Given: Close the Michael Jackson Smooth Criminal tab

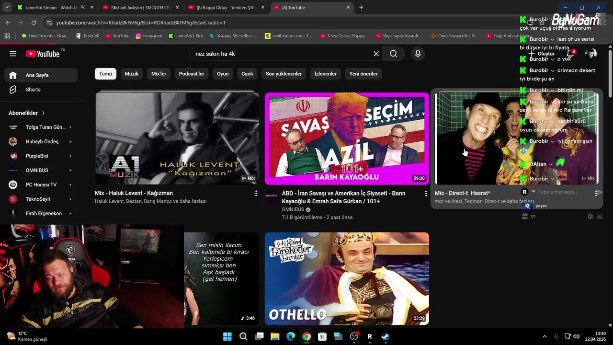Looking at the screenshot, I should [x=177, y=7].
